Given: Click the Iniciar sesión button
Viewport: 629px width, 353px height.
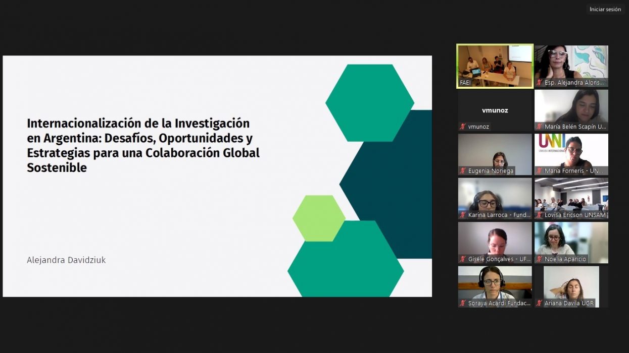Looking at the screenshot, I should [605, 9].
